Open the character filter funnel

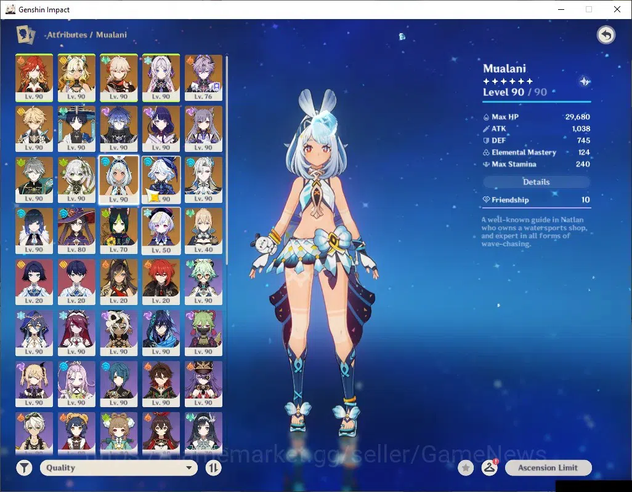(24, 468)
